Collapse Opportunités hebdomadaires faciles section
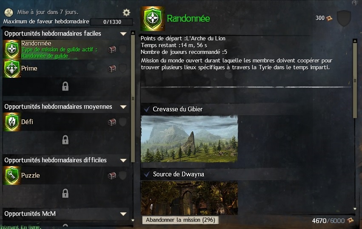 [x=123, y=34]
